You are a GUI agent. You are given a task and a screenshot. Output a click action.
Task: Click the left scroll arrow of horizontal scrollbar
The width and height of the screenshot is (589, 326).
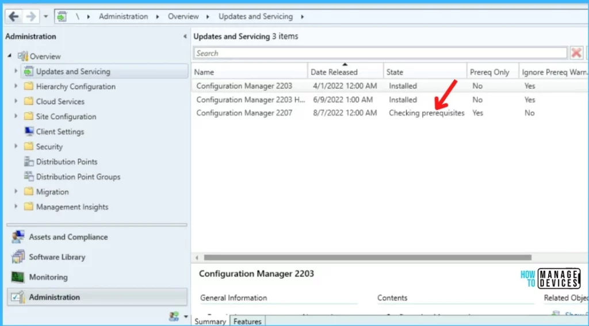pyautogui.click(x=197, y=258)
